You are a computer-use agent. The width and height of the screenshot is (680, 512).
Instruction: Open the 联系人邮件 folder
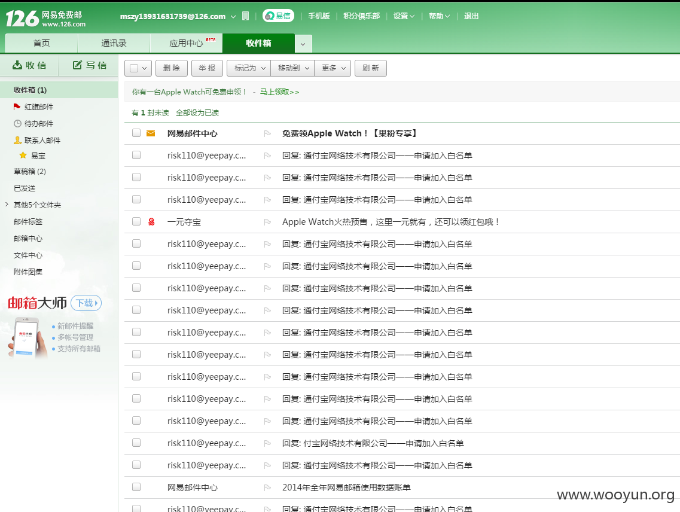42,140
